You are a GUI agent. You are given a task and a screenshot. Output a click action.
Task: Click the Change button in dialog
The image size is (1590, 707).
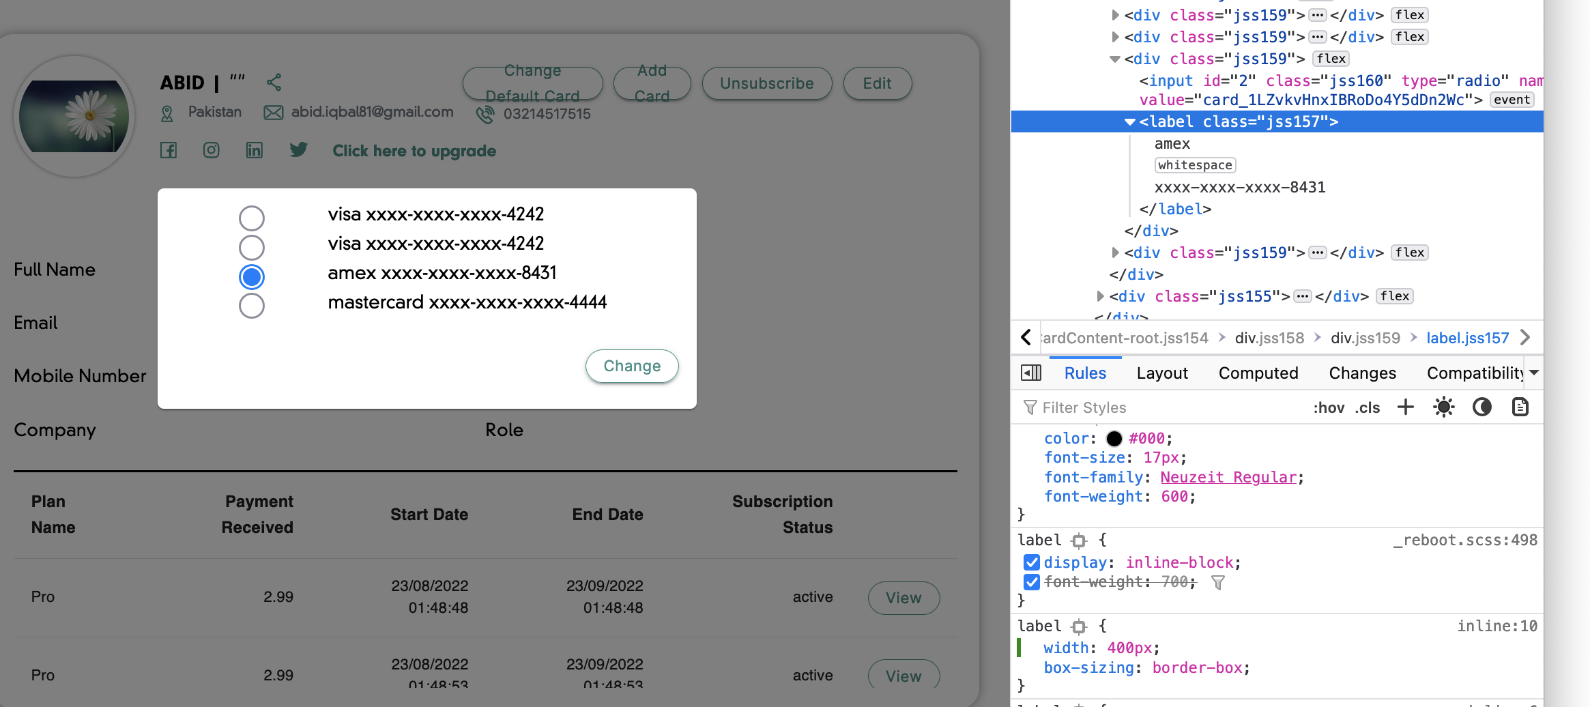click(x=631, y=366)
